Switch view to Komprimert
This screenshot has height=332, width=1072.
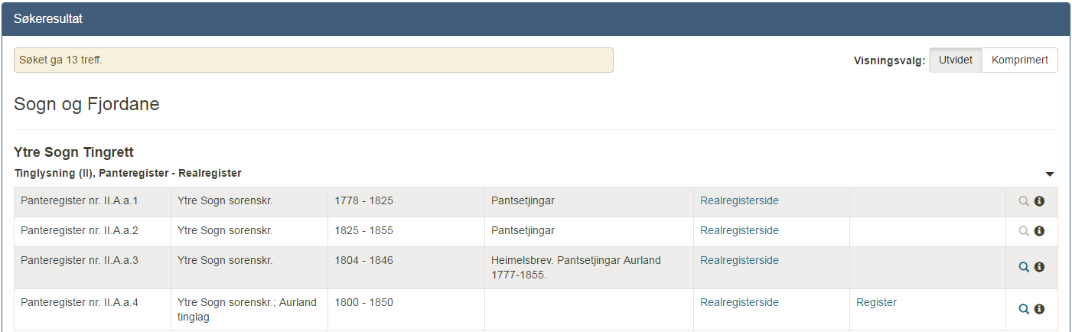click(1020, 60)
